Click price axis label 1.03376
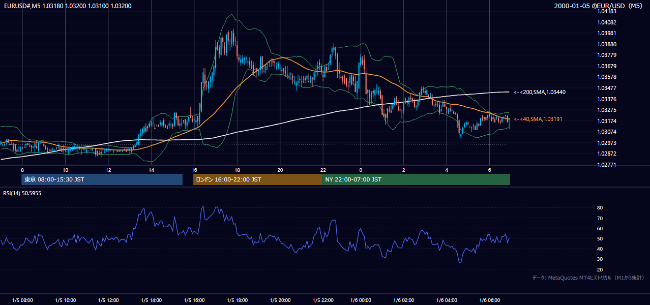The height and width of the screenshot is (305, 650). point(607,99)
